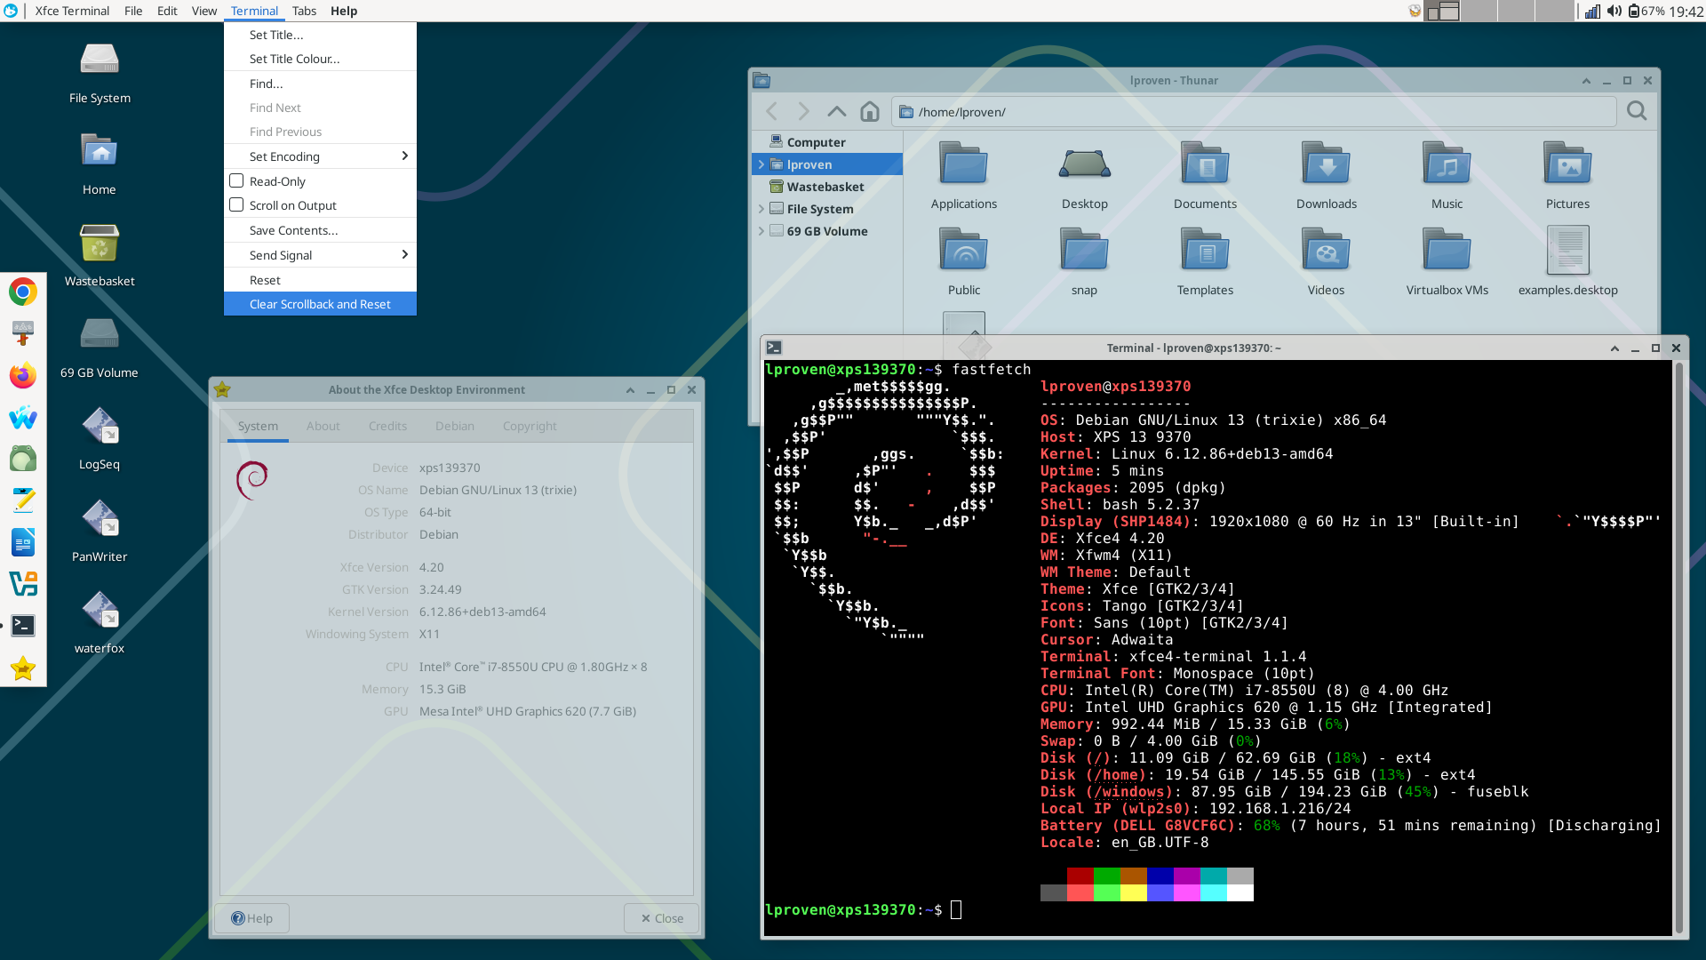The height and width of the screenshot is (960, 1706).
Task: Click the Help button in About dialog
Action: [x=251, y=918]
